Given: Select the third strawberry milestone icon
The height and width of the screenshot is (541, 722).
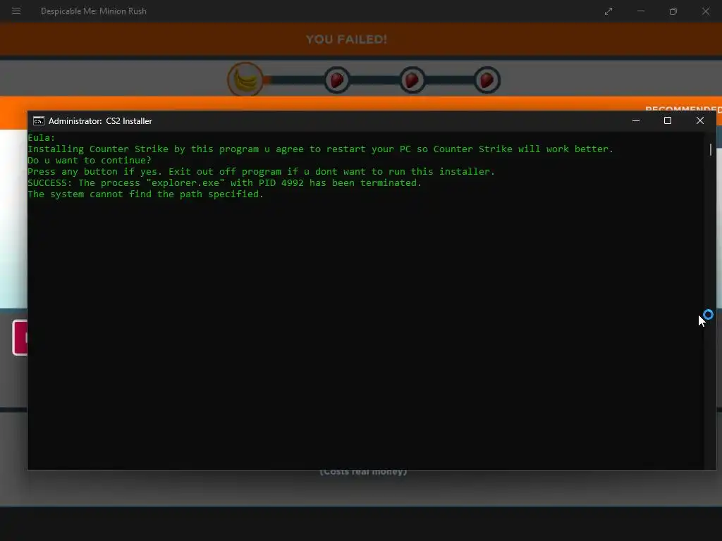Looking at the screenshot, I should pyautogui.click(x=487, y=80).
